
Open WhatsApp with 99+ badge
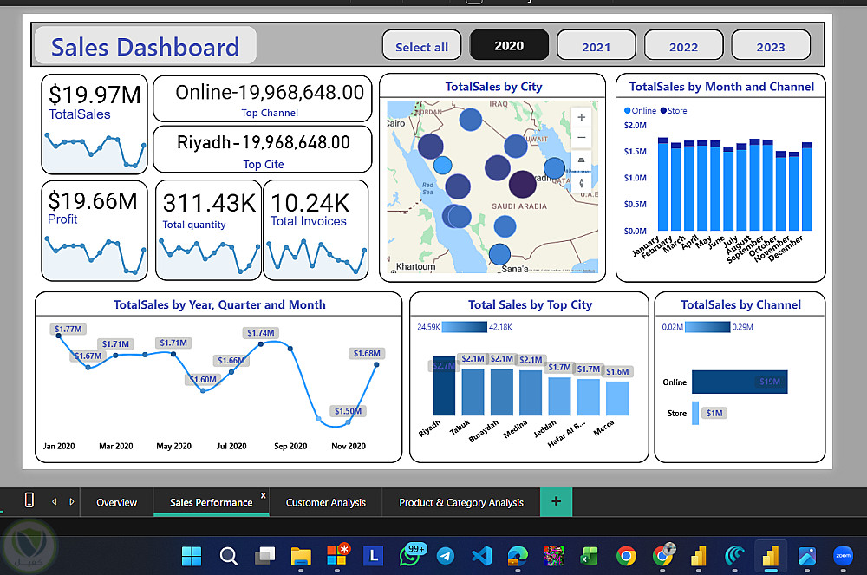click(411, 555)
